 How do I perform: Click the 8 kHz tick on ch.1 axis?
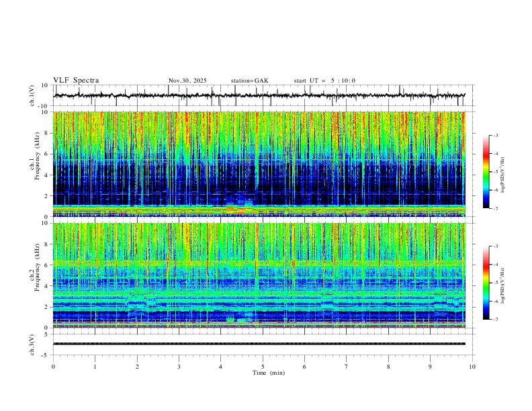point(47,133)
